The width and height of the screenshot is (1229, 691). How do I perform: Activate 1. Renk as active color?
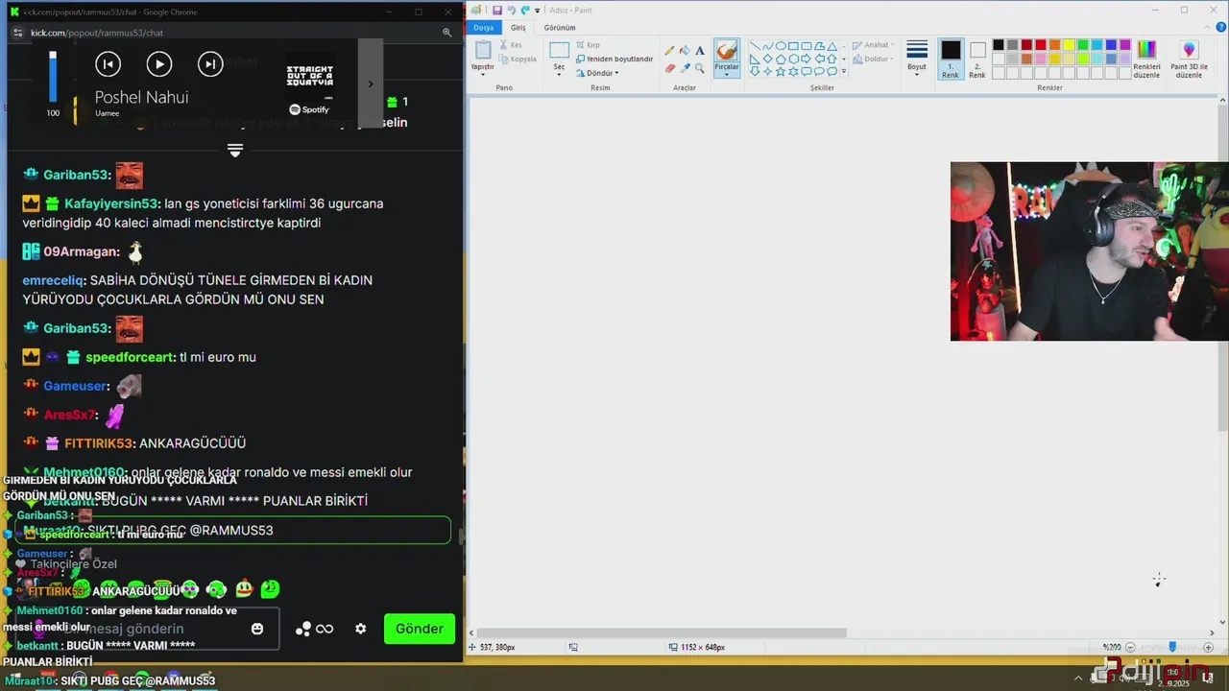950,59
